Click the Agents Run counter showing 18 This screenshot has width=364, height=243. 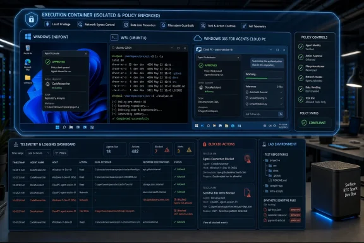coord(114,149)
